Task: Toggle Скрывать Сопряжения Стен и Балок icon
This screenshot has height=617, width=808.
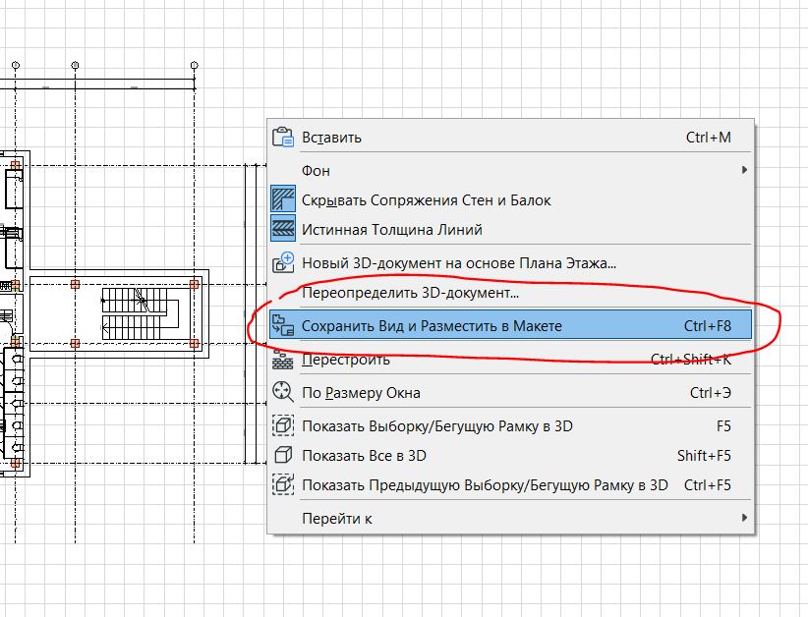Action: [283, 199]
